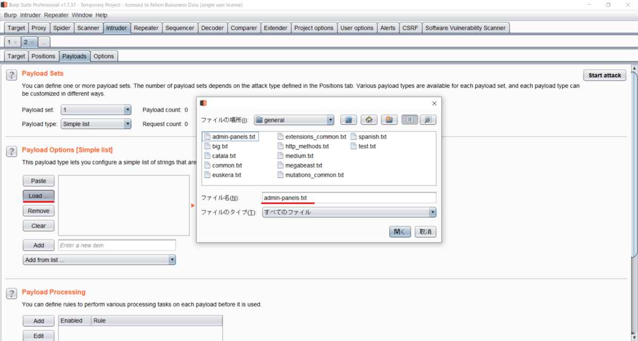
Task: Switch to the Scanner tab
Action: click(88, 28)
